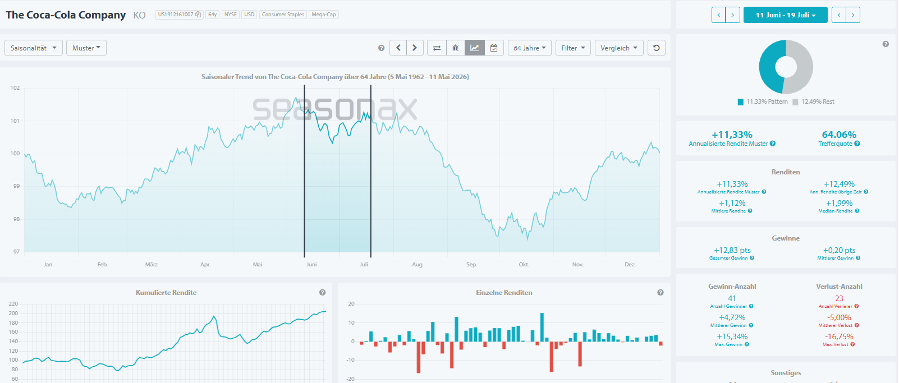Click the Mega-Cap tag
899x383 pixels.
[x=324, y=15]
